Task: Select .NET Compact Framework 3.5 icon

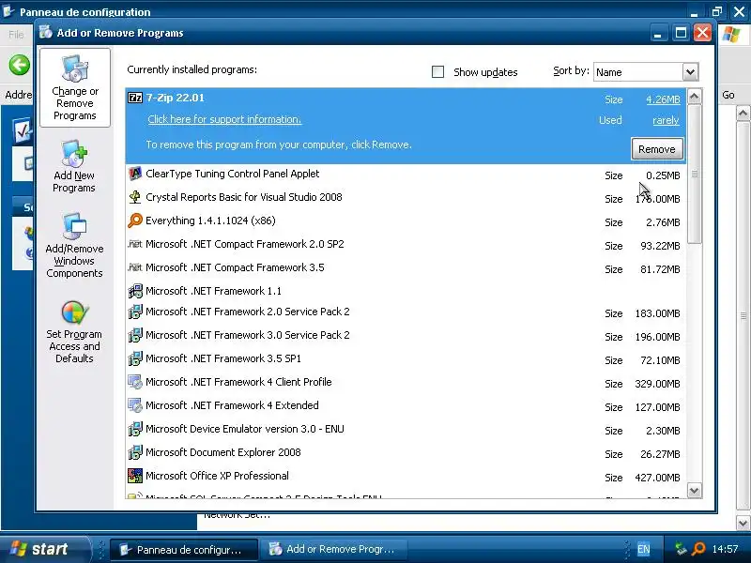Action: click(x=135, y=267)
